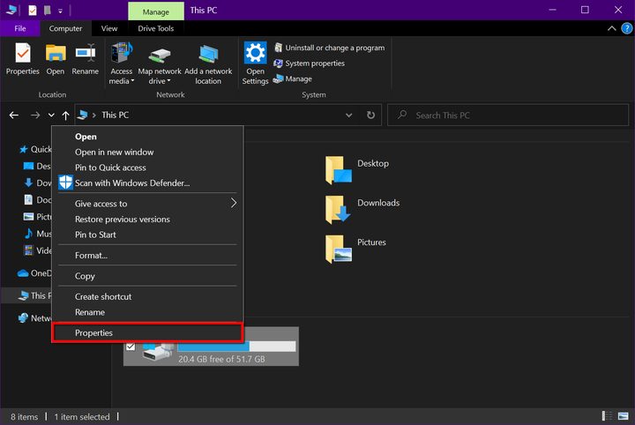Open the Help question mark icon
This screenshot has width=635, height=425.
[x=626, y=28]
